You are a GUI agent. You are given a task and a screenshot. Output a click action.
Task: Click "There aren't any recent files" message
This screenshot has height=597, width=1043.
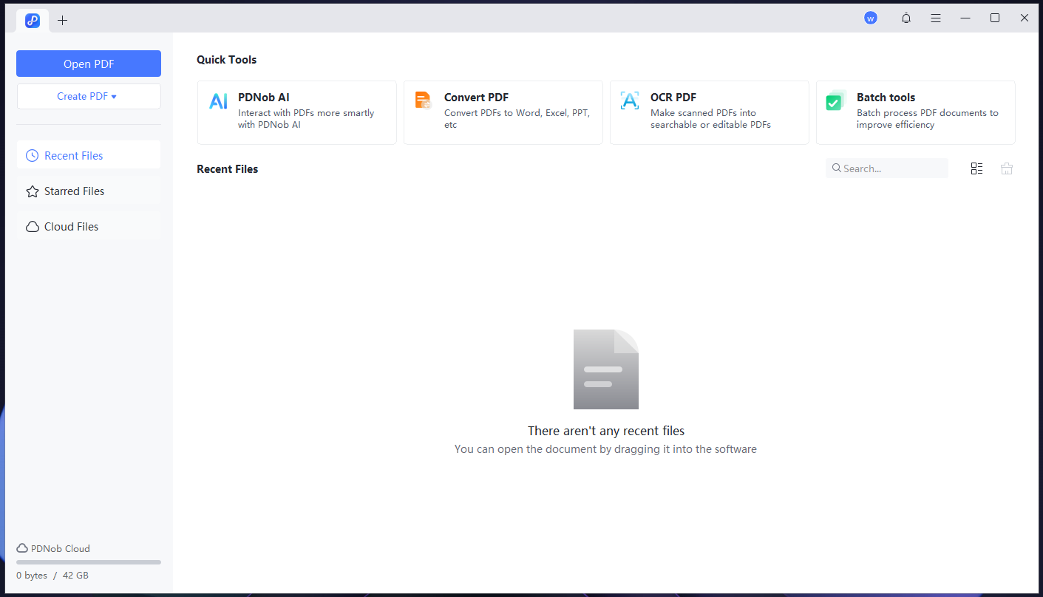[606, 431]
